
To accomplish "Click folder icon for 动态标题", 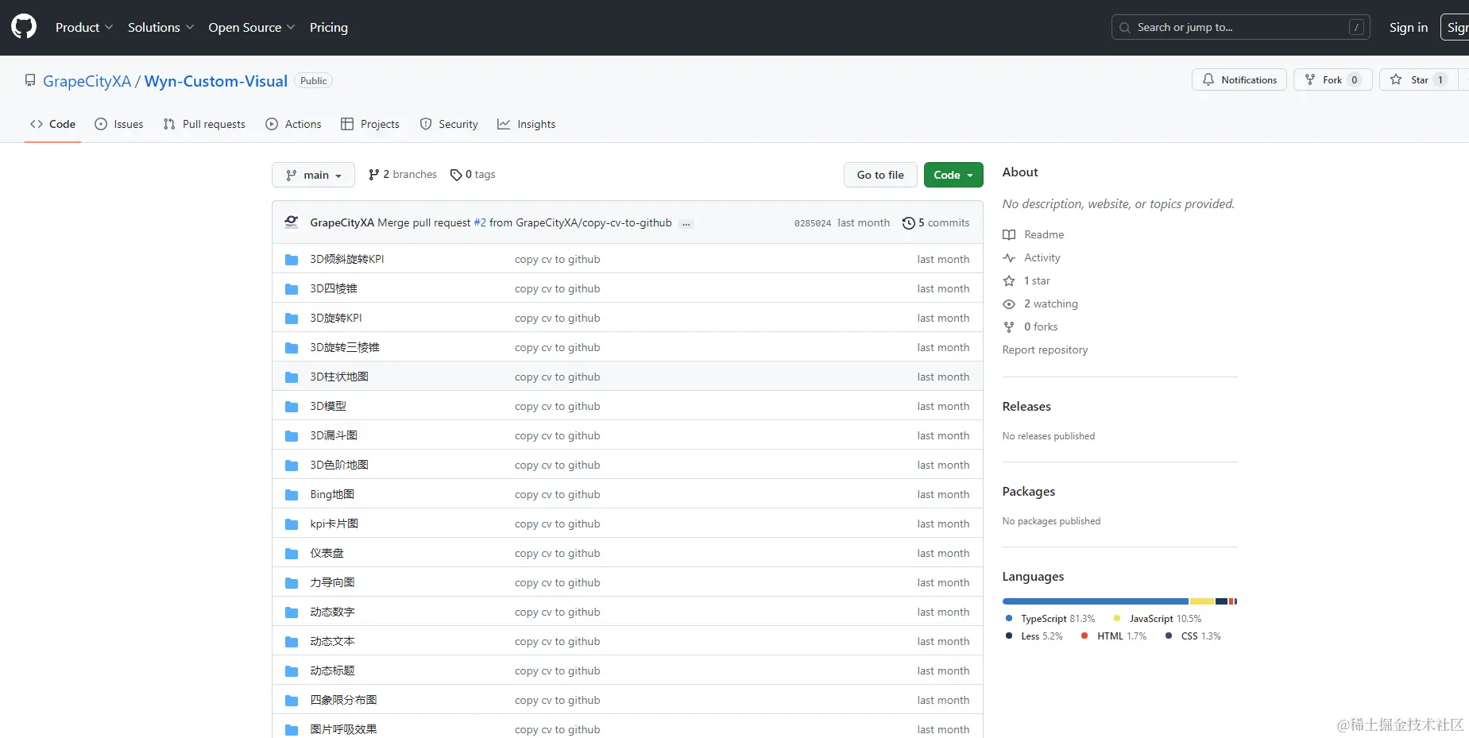I will (292, 671).
